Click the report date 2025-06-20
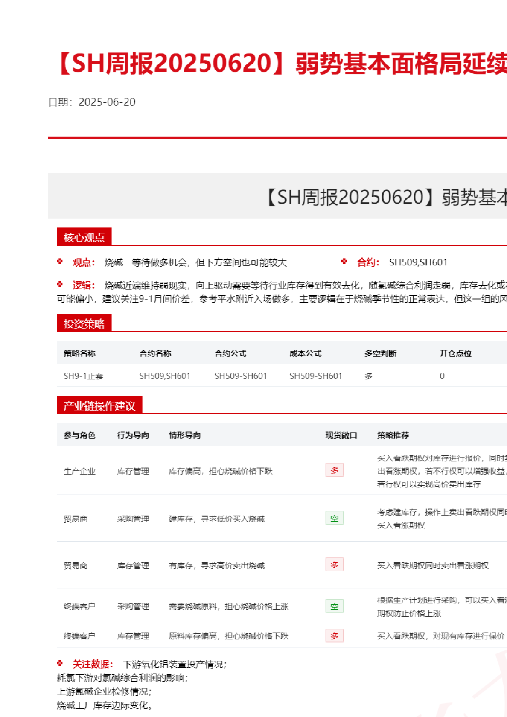507x717 pixels. tap(107, 102)
